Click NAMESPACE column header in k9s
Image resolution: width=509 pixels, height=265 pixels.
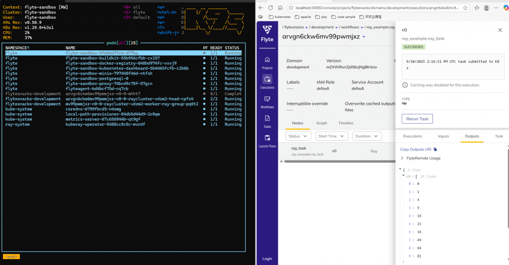[17, 48]
